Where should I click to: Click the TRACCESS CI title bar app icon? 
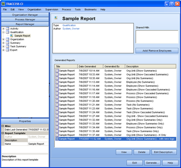click(x=3, y=4)
